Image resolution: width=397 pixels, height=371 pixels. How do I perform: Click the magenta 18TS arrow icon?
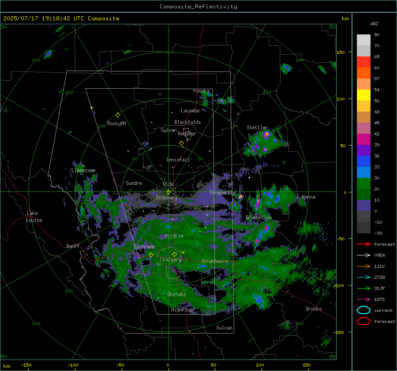point(363,300)
